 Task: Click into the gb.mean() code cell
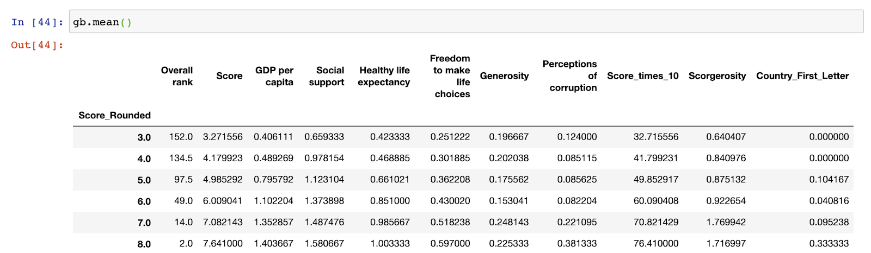tap(463, 22)
